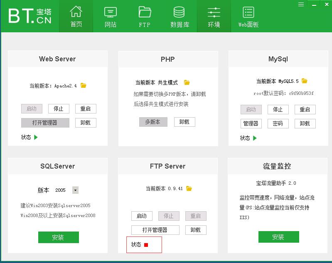Click the Web Server 启动 button
Screen dimensions: 332x263
pyautogui.click(x=32, y=109)
